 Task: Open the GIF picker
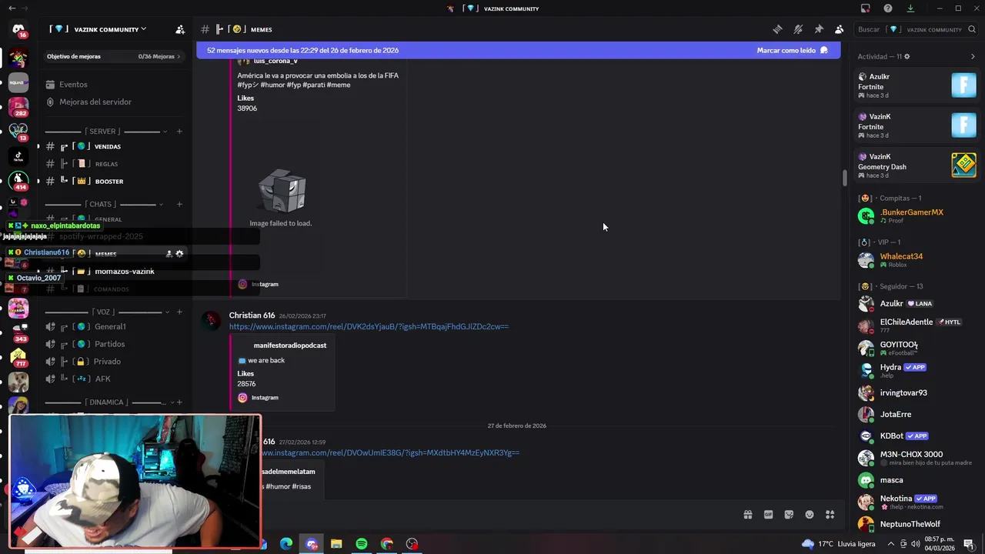(768, 515)
